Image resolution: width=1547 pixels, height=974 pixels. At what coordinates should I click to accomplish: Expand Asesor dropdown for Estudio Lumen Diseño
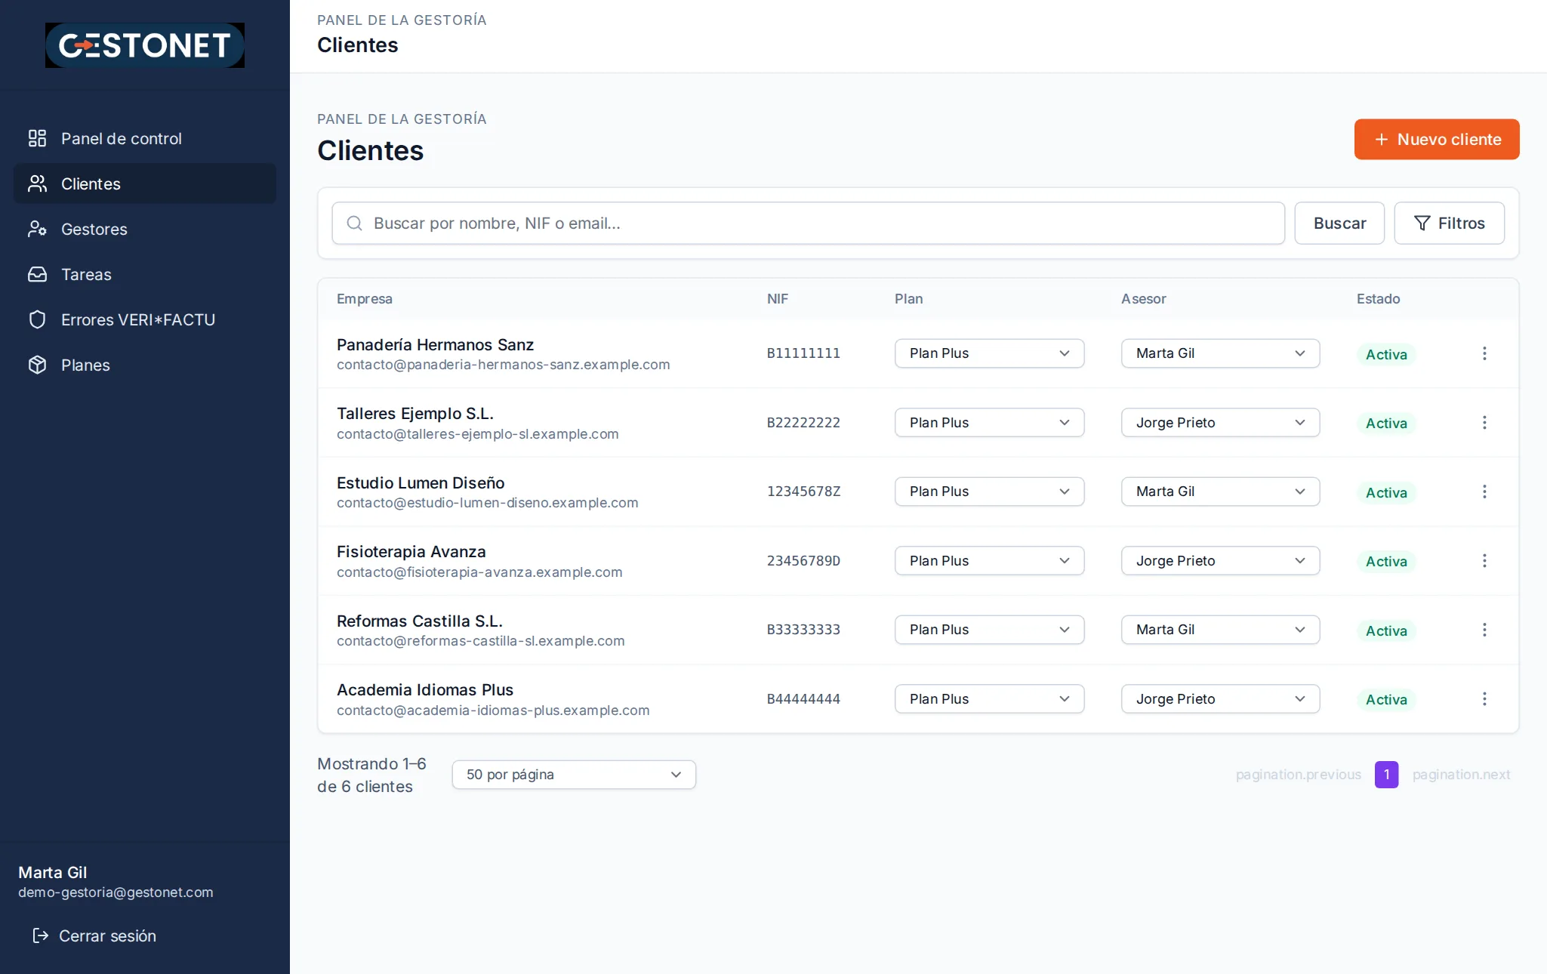point(1220,492)
